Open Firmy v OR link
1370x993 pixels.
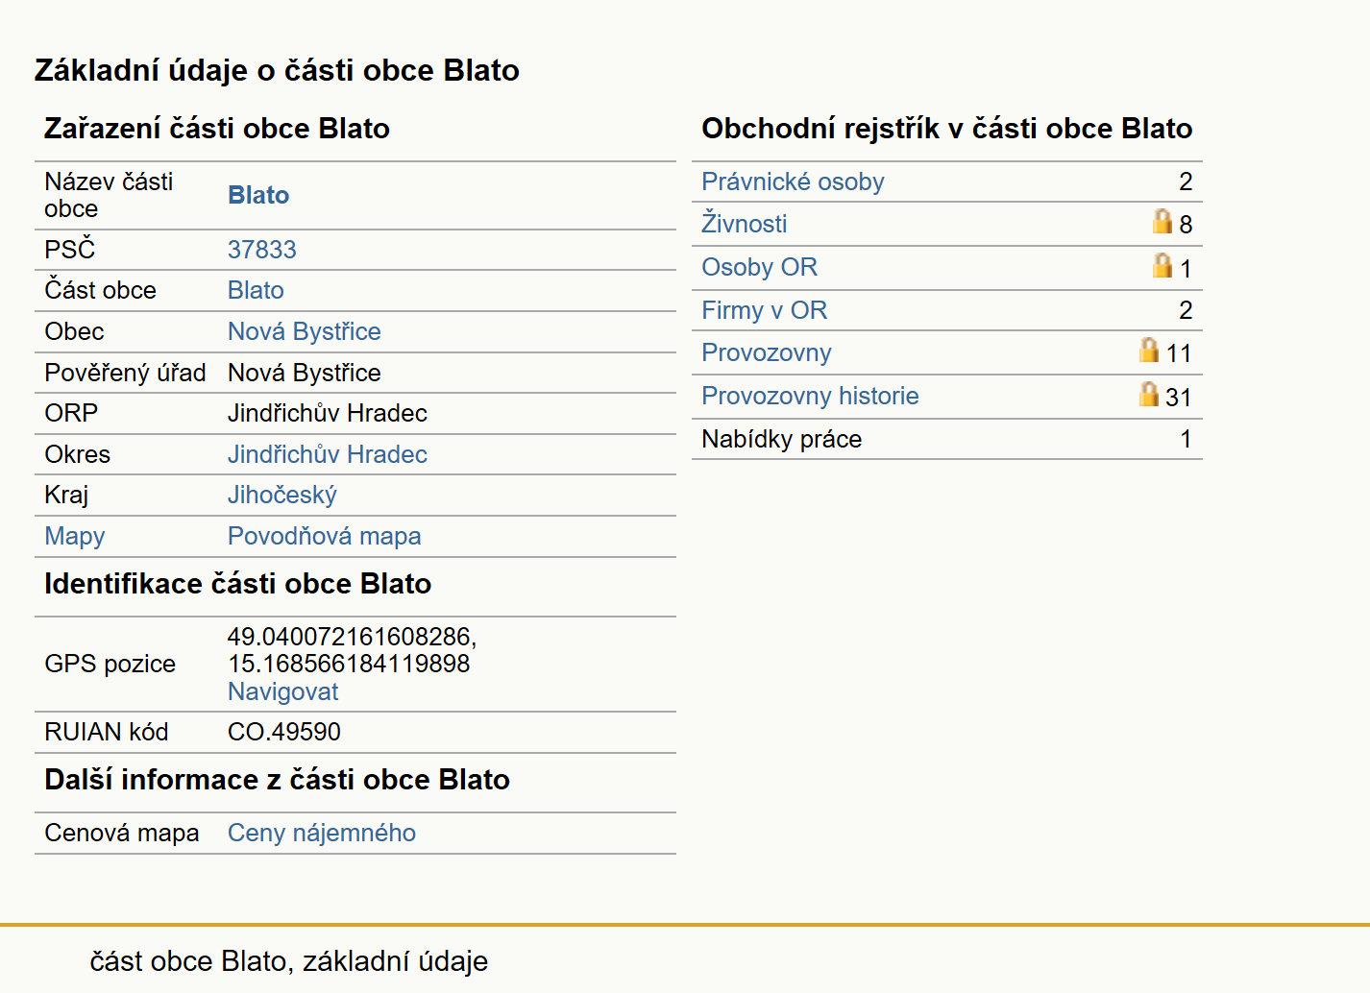point(765,310)
